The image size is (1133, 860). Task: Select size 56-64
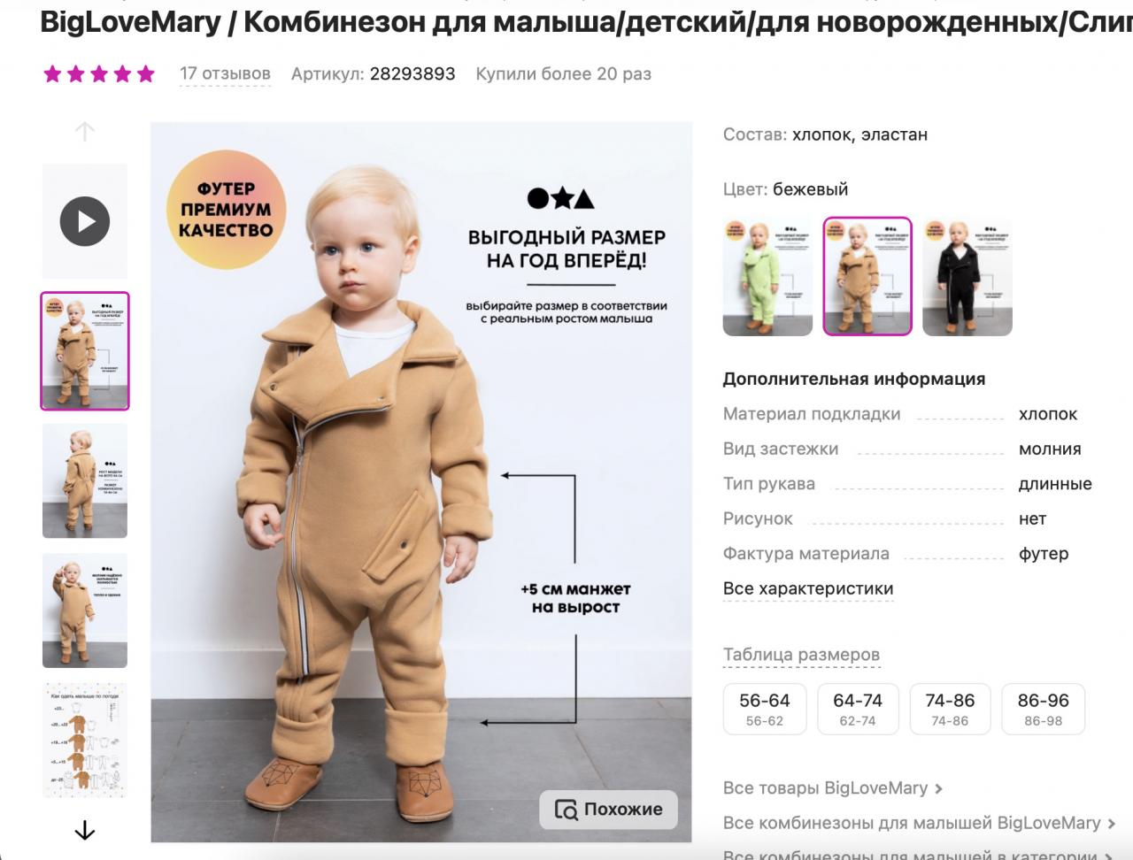tap(765, 709)
